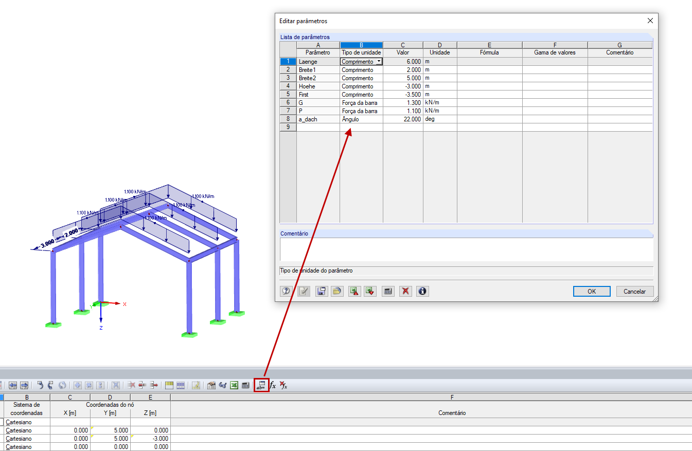This screenshot has height=451, width=692.
Task: Click the X axis label in the 3D view
Action: pos(125,304)
